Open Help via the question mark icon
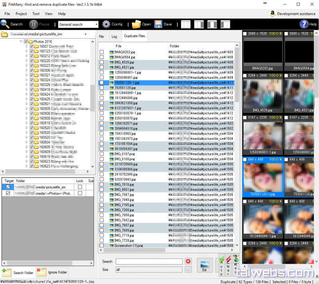 tap(304, 24)
